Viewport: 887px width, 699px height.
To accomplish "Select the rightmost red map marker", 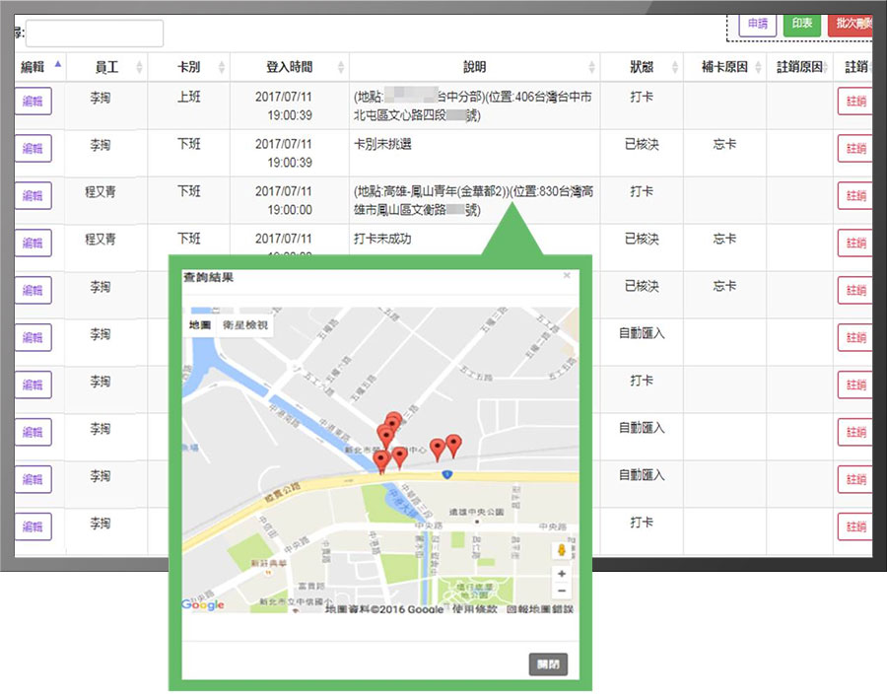I will [x=453, y=443].
